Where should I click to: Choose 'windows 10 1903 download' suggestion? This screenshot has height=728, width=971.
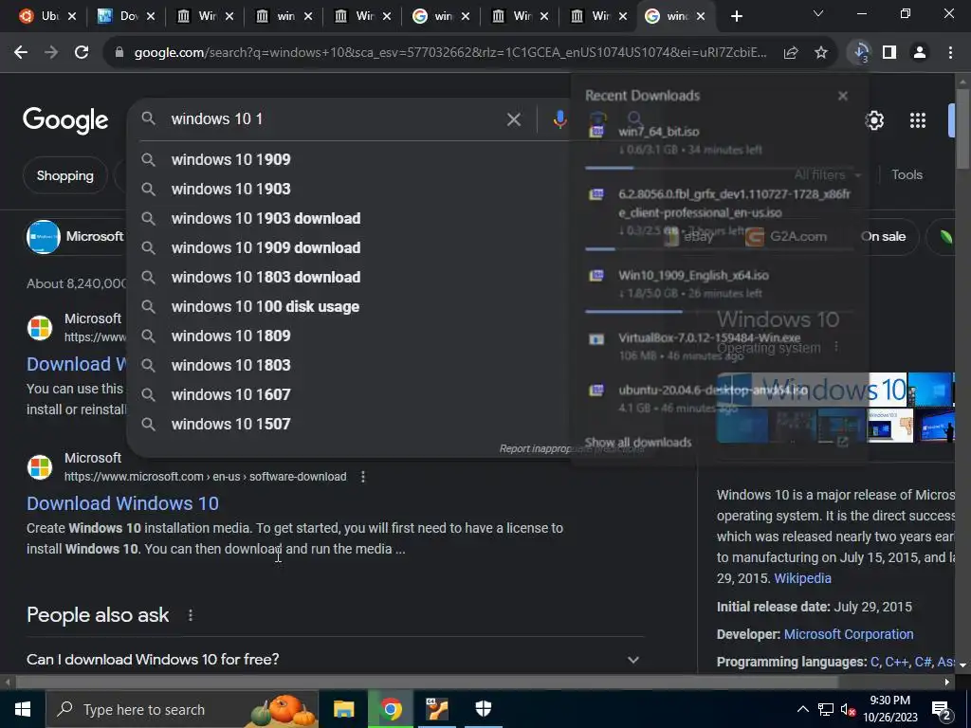(x=266, y=219)
